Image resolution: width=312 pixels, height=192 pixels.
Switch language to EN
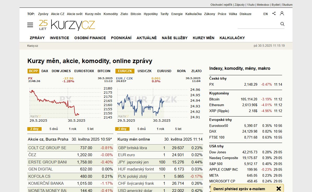click(x=265, y=14)
